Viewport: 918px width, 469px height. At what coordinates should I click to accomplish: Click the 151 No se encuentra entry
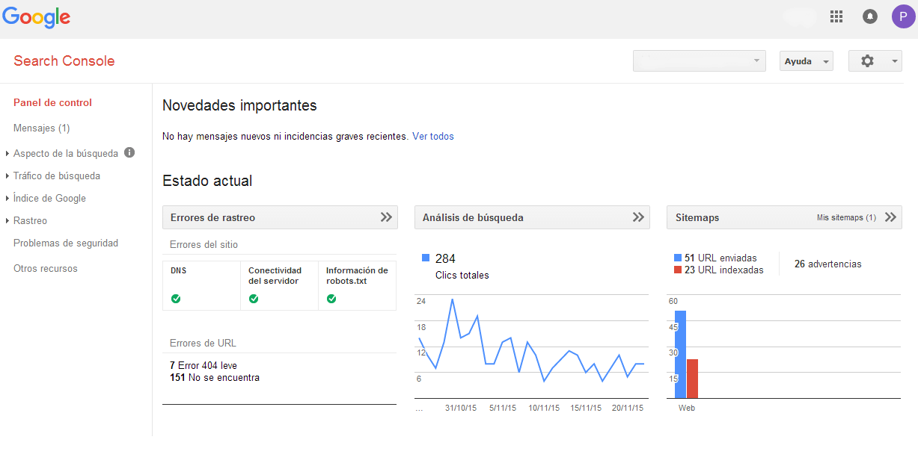pyautogui.click(x=215, y=377)
